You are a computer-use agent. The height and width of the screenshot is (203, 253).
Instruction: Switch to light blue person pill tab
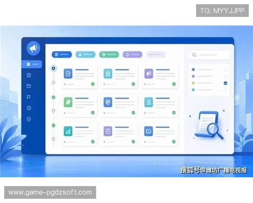click(86, 55)
